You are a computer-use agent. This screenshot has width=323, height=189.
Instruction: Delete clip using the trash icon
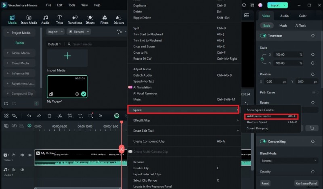tap(49, 116)
